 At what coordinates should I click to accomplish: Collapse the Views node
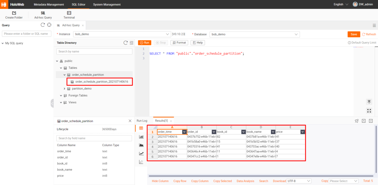click(x=61, y=102)
